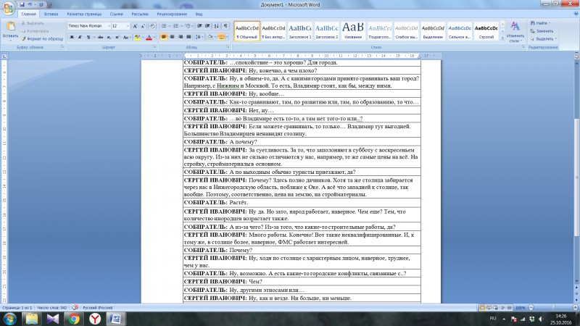The width and height of the screenshot is (580, 326).
Task: Click the Выделить button
Action: [x=543, y=39]
